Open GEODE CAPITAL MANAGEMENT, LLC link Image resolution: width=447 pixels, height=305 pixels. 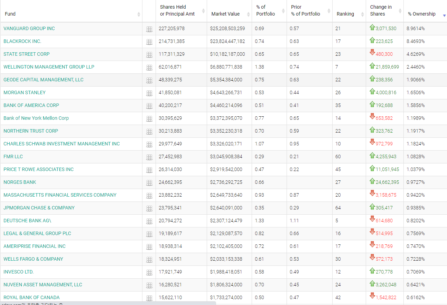(x=44, y=80)
